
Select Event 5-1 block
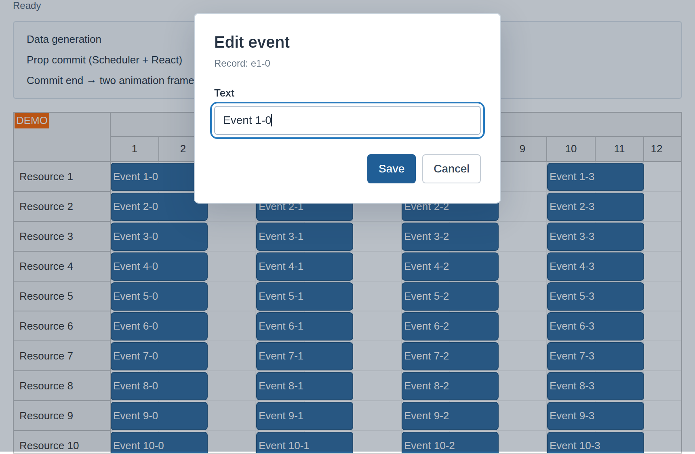(304, 296)
